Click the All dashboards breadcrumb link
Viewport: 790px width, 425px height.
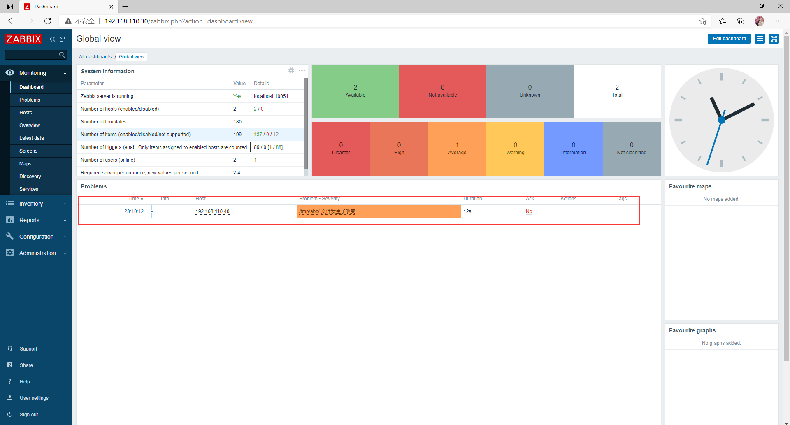pyautogui.click(x=95, y=57)
